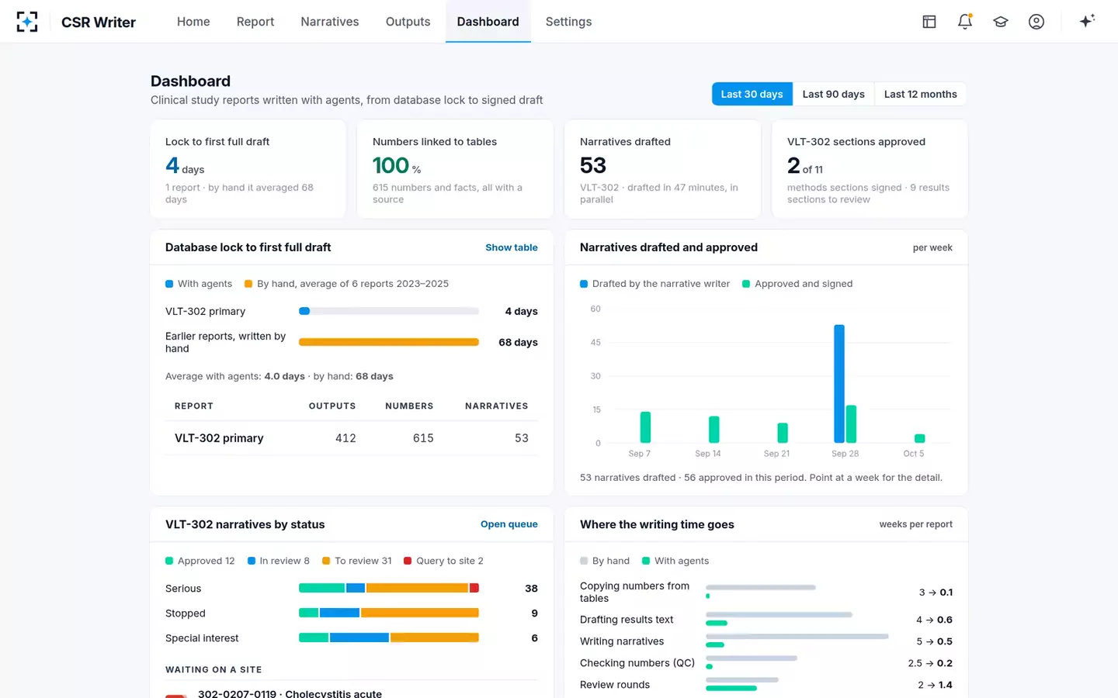Click the Earlier reports 68 days bar
Viewport: 1118px width, 698px height.
point(389,342)
